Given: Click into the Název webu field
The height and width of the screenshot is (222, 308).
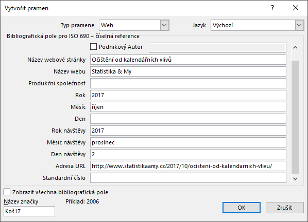Looking at the screenshot, I should coord(188,71).
